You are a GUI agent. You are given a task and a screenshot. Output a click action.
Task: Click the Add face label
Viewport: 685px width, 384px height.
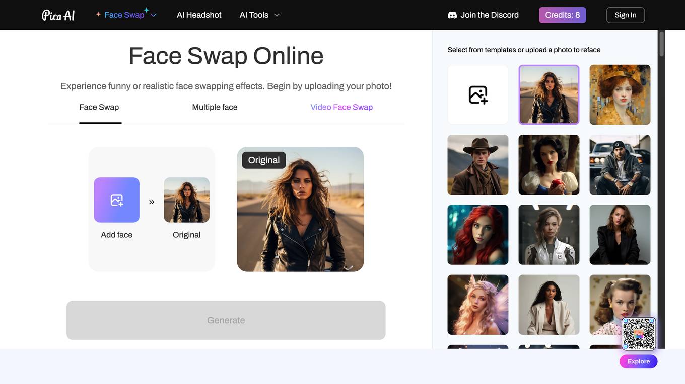116,235
